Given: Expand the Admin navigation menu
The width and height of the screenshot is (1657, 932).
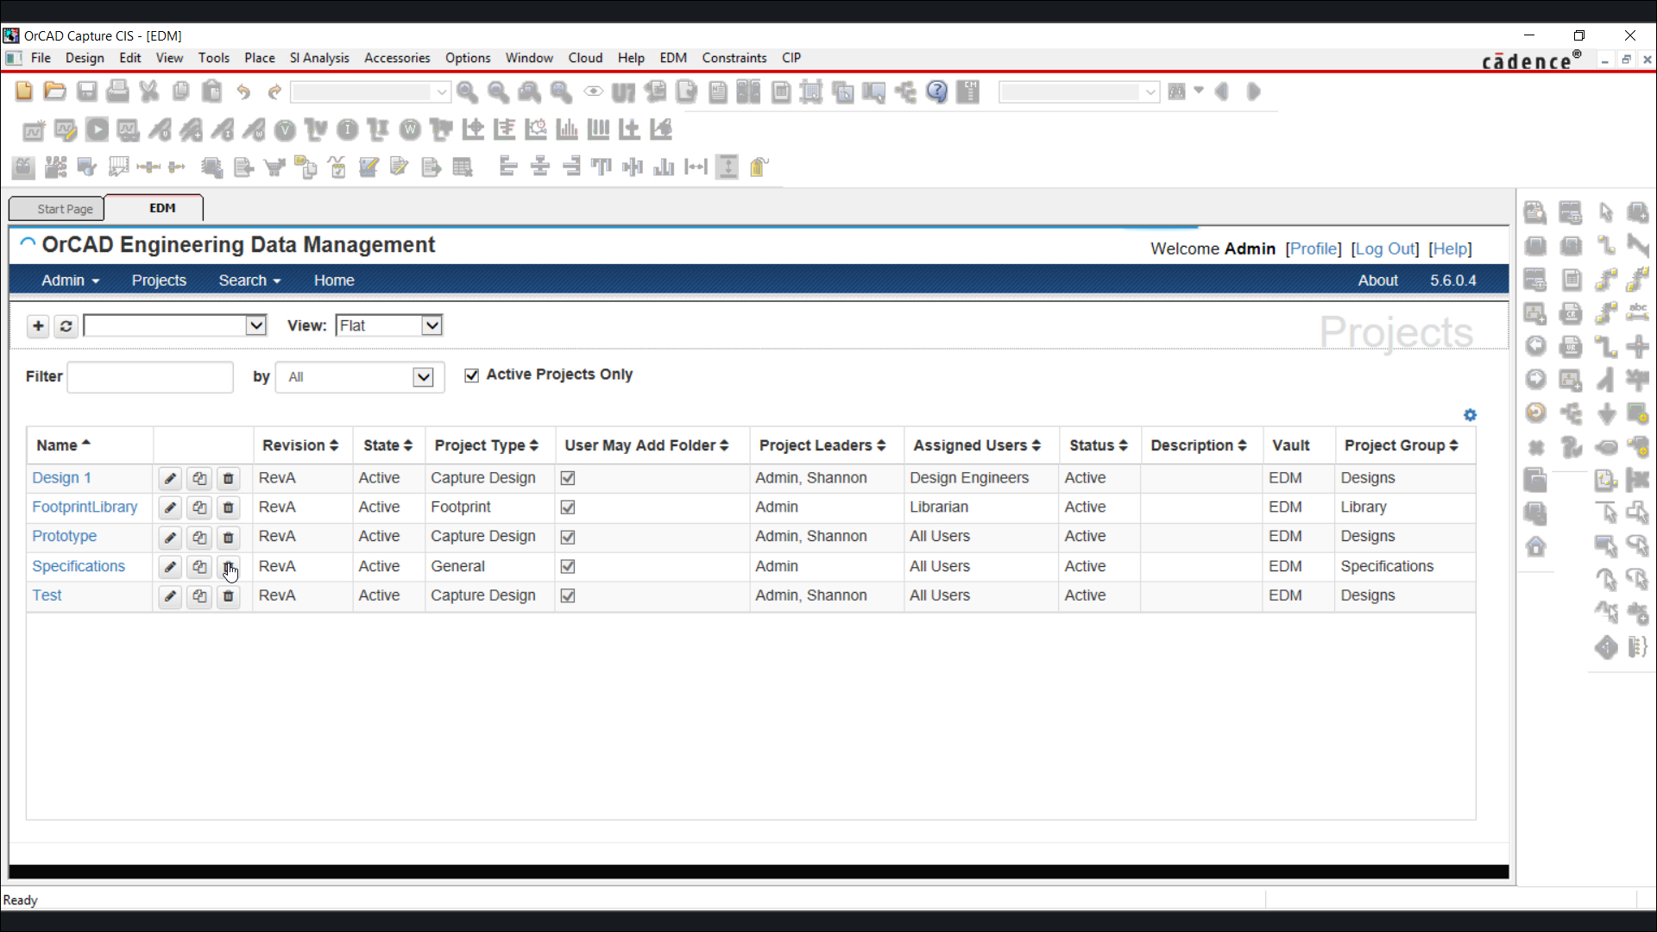Looking at the screenshot, I should [x=71, y=280].
